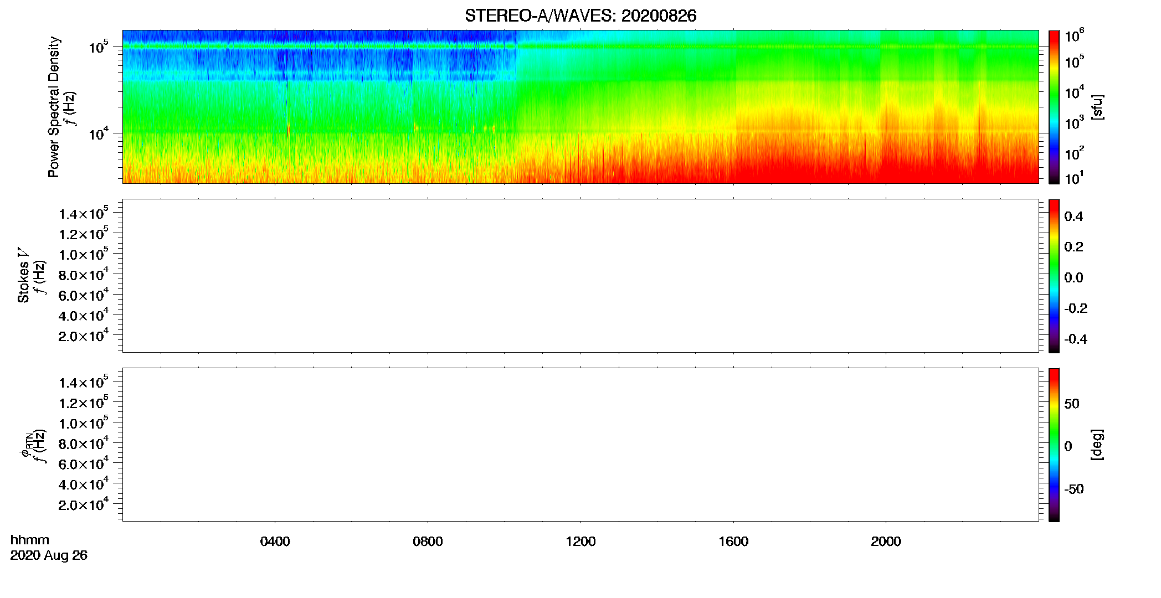Screen dimensions: 1161x598
Task: Select the "0800" time tick label
Action: coord(428,542)
